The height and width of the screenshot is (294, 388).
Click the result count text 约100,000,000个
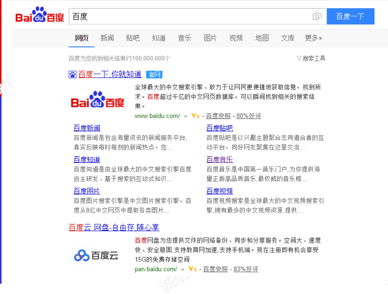148,58
